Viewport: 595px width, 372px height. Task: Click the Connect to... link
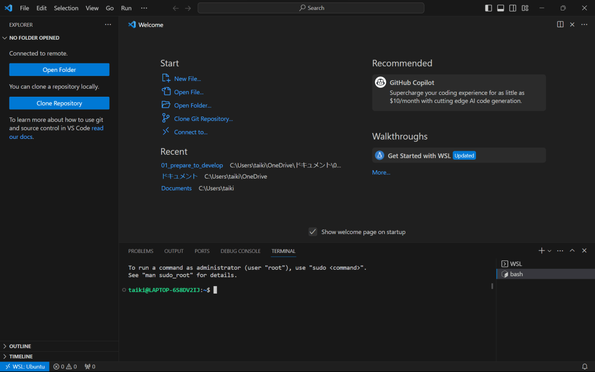point(191,132)
